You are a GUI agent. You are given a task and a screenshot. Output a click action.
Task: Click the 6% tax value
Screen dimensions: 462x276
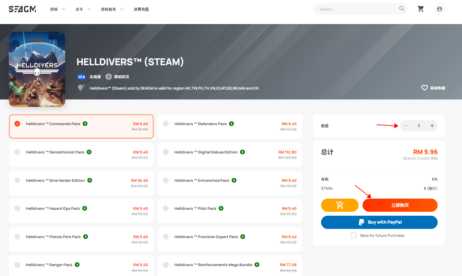pos(435,179)
